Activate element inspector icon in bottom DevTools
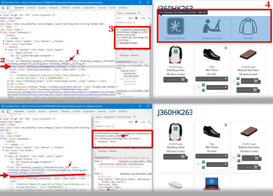 [x=3, y=111]
